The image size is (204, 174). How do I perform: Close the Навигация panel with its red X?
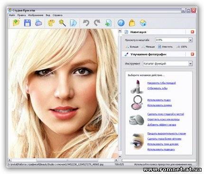pos(192,32)
